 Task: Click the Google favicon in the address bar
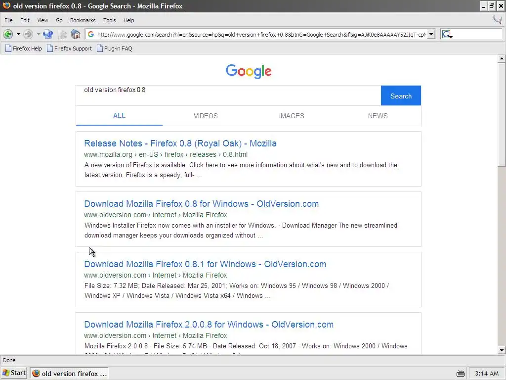[x=91, y=34]
